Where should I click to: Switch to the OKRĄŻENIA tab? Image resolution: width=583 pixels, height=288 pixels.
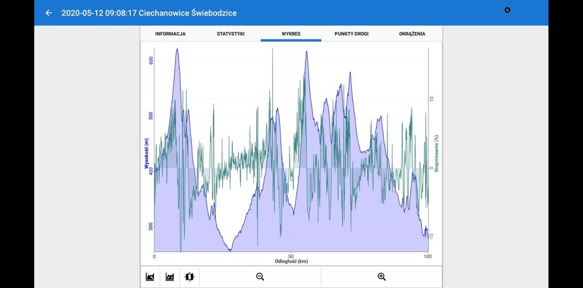(x=412, y=34)
